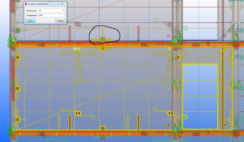Click the Создать основной вид title text
Image resolution: width=244 pixels, height=142 pixels.
(x=38, y=4)
